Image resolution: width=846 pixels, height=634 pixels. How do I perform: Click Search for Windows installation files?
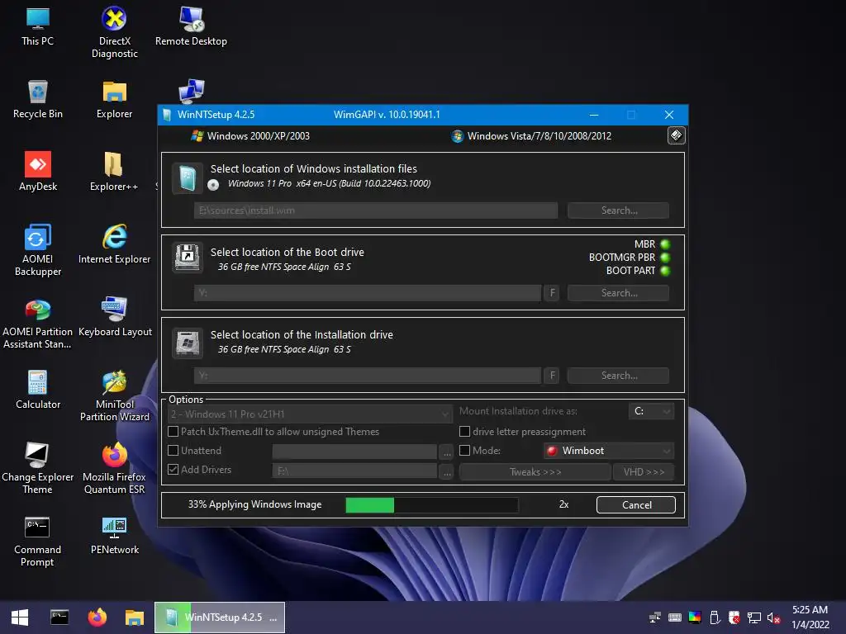[x=618, y=211]
